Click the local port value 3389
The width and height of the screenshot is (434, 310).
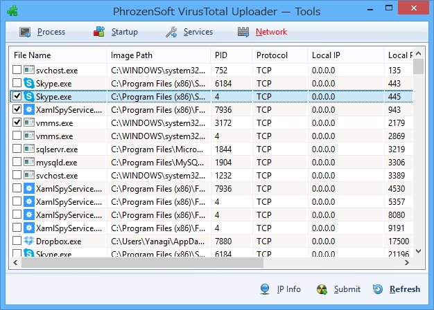click(x=397, y=176)
